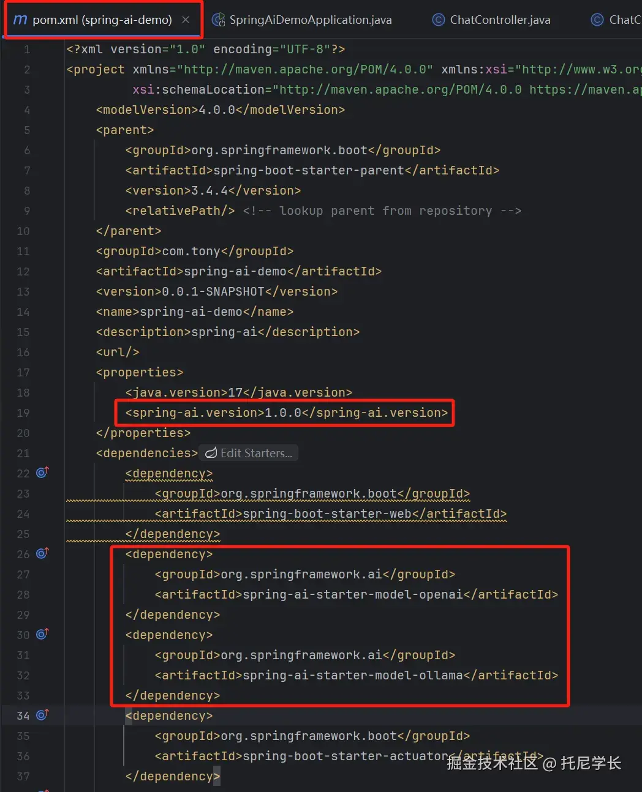Screen dimensions: 642x792
Task: Open the SpringAiDemoApplication.java tab
Action: (x=302, y=20)
